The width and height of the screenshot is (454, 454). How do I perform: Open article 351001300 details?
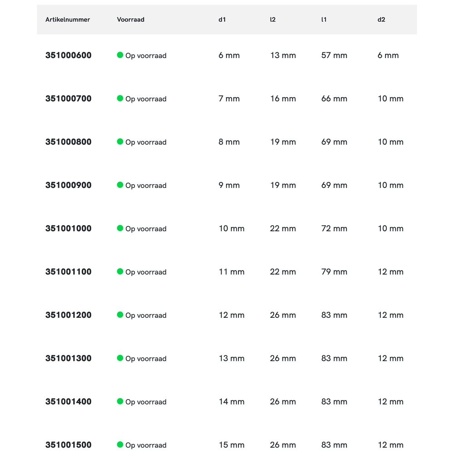[68, 358]
